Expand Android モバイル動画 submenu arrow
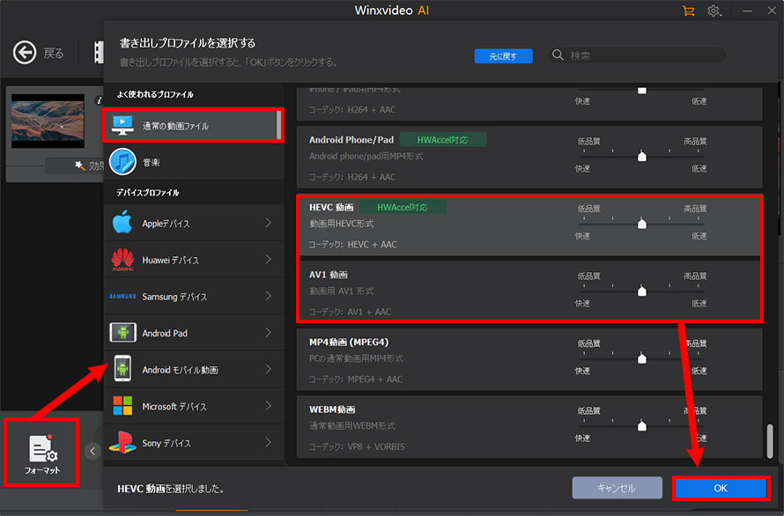Viewport: 784px width, 516px height. [269, 370]
